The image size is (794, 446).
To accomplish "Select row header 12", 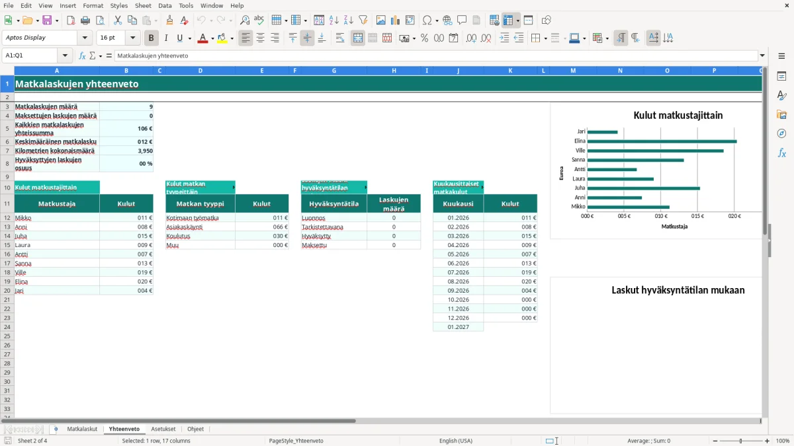I will click(7, 217).
